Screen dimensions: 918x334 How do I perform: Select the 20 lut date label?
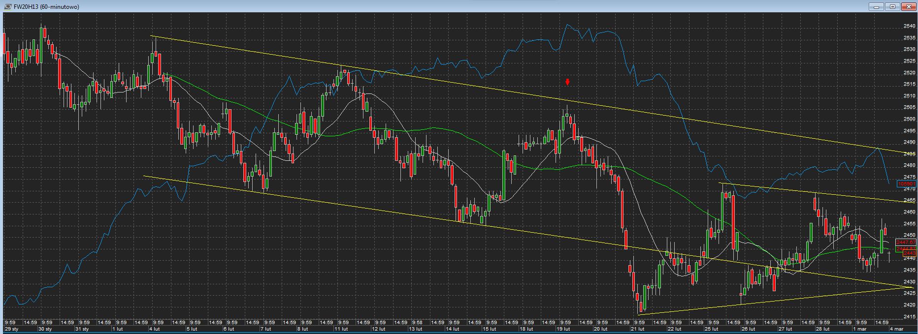click(601, 329)
